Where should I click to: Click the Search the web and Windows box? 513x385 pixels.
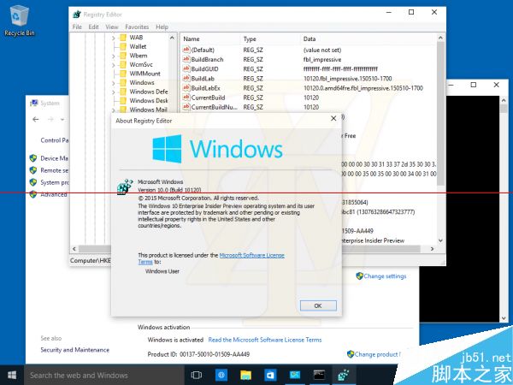pyautogui.click(x=104, y=376)
